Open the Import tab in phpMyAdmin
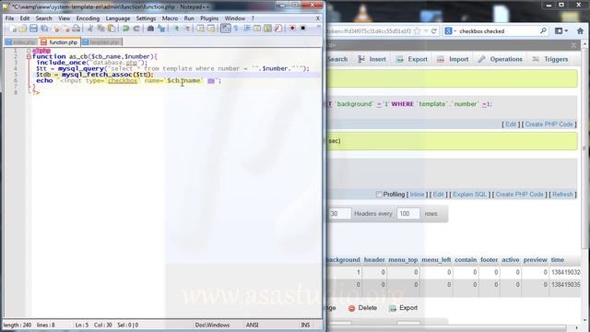The height and width of the screenshot is (332, 590). coord(453,59)
